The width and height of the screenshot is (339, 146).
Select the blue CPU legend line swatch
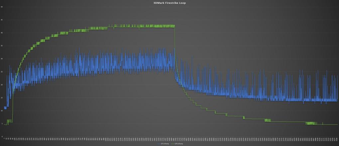(158, 144)
